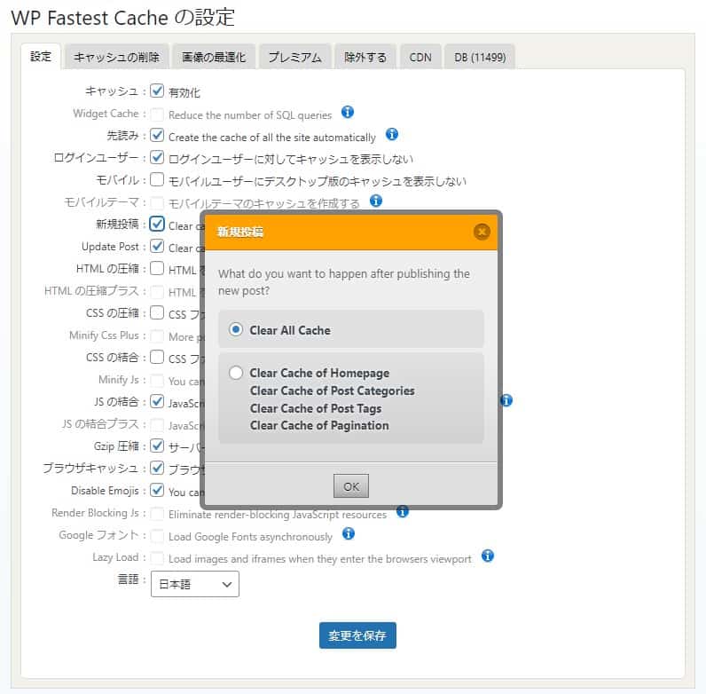Close the 新規投稿 dialog with X icon

(482, 232)
